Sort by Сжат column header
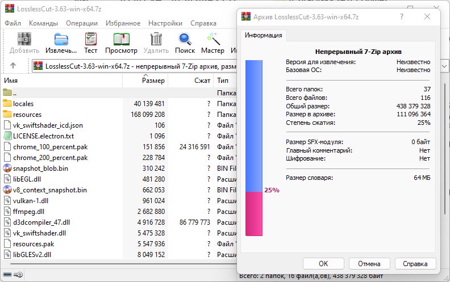 (191, 81)
